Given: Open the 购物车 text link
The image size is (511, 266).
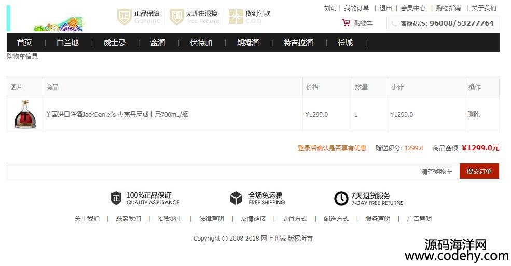Looking at the screenshot, I should click(x=363, y=23).
